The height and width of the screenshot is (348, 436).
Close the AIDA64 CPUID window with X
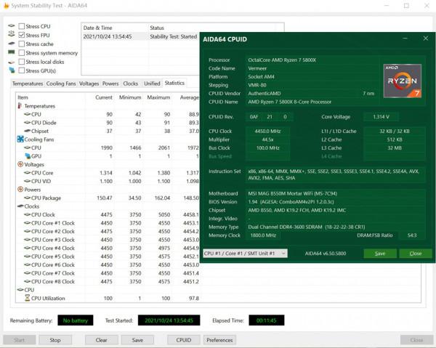pos(426,39)
